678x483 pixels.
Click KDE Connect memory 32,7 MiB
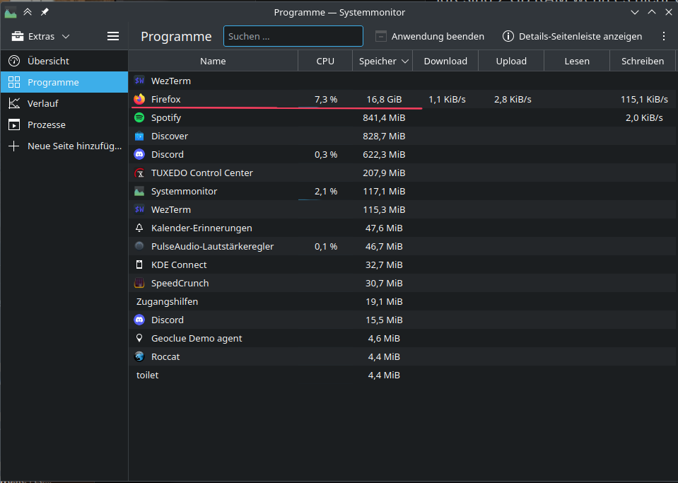click(x=384, y=264)
